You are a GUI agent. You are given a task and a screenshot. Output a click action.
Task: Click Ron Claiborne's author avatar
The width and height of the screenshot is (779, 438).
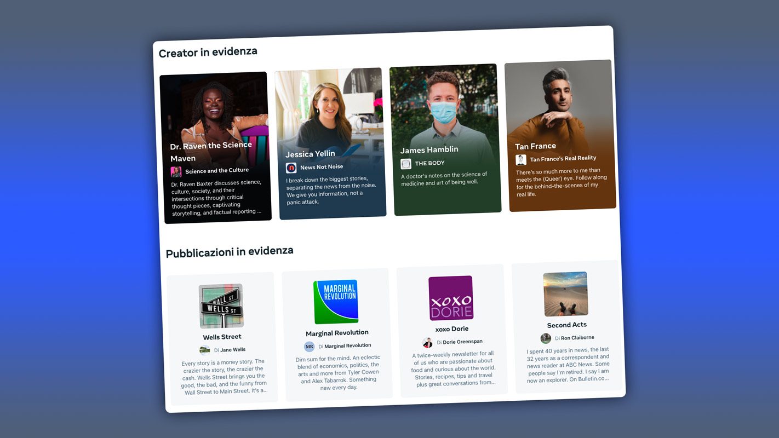(x=546, y=338)
